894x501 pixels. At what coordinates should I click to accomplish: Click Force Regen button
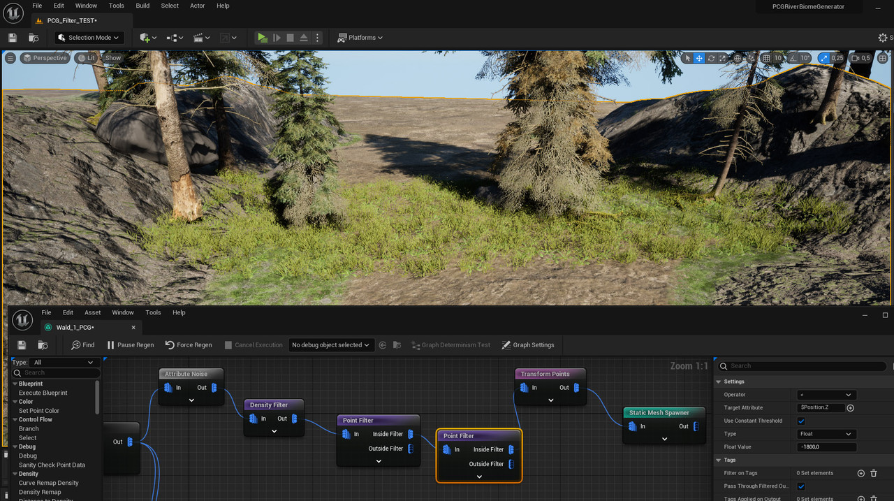coord(189,345)
